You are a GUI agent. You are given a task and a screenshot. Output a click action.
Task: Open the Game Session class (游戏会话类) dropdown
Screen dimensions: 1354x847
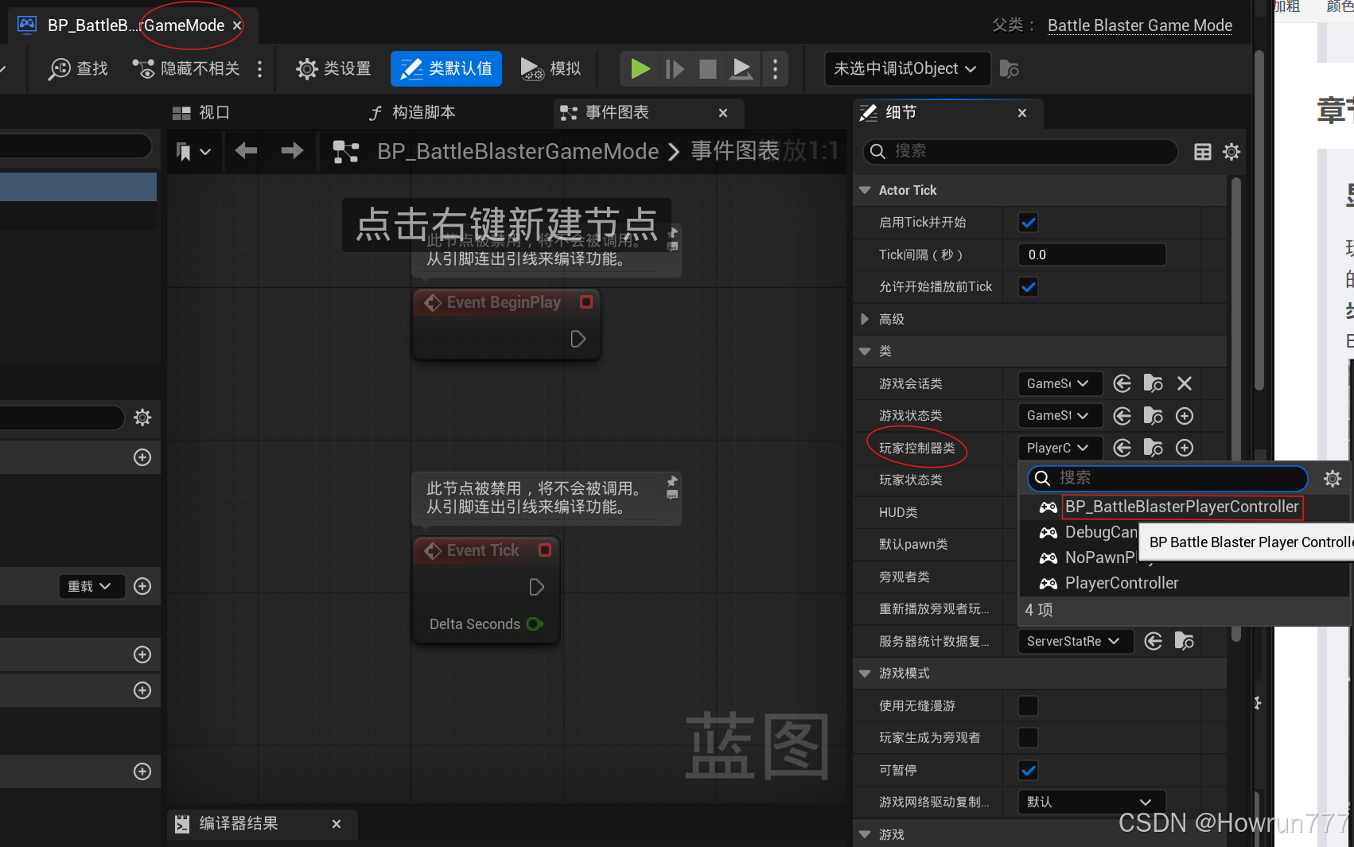tap(1060, 383)
